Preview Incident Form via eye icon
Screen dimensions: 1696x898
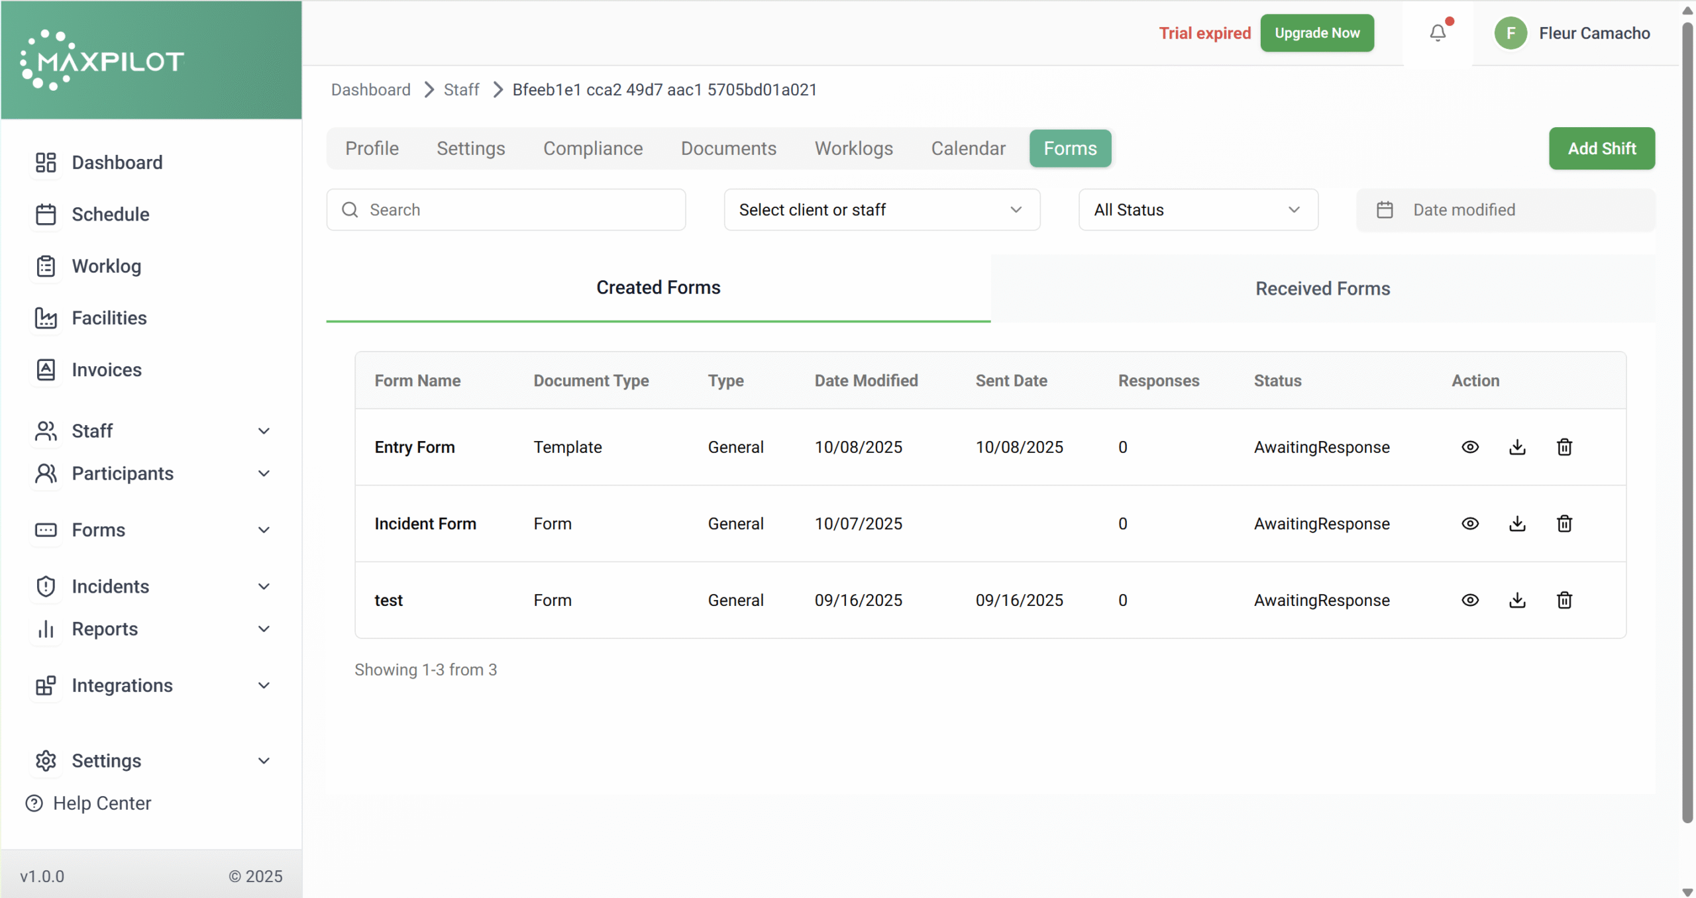[x=1470, y=524]
